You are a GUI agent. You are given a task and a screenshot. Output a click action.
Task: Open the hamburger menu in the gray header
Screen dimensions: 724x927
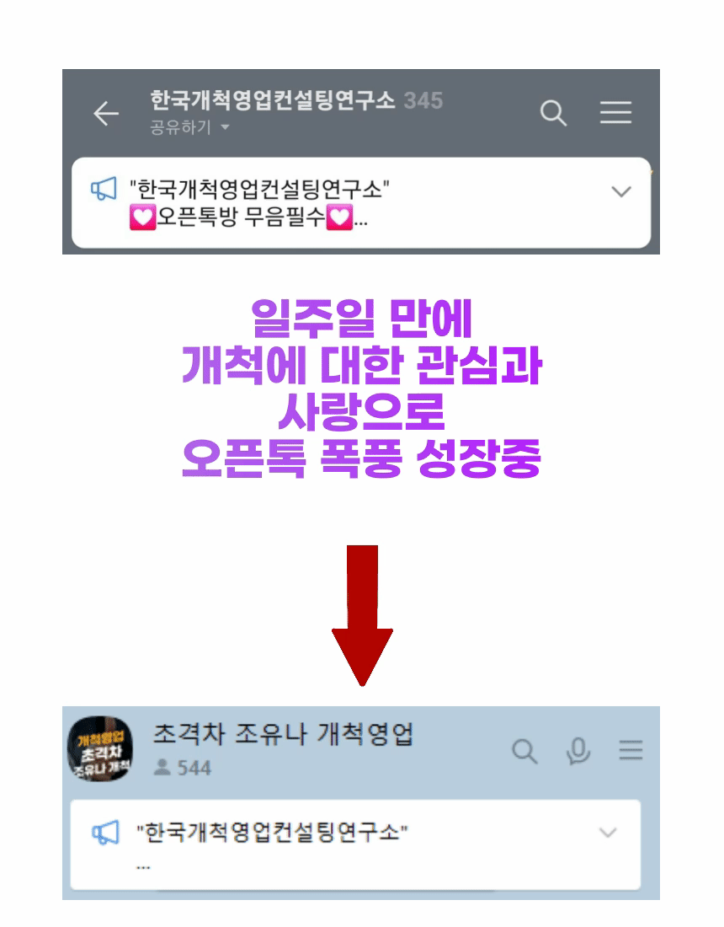pos(615,112)
